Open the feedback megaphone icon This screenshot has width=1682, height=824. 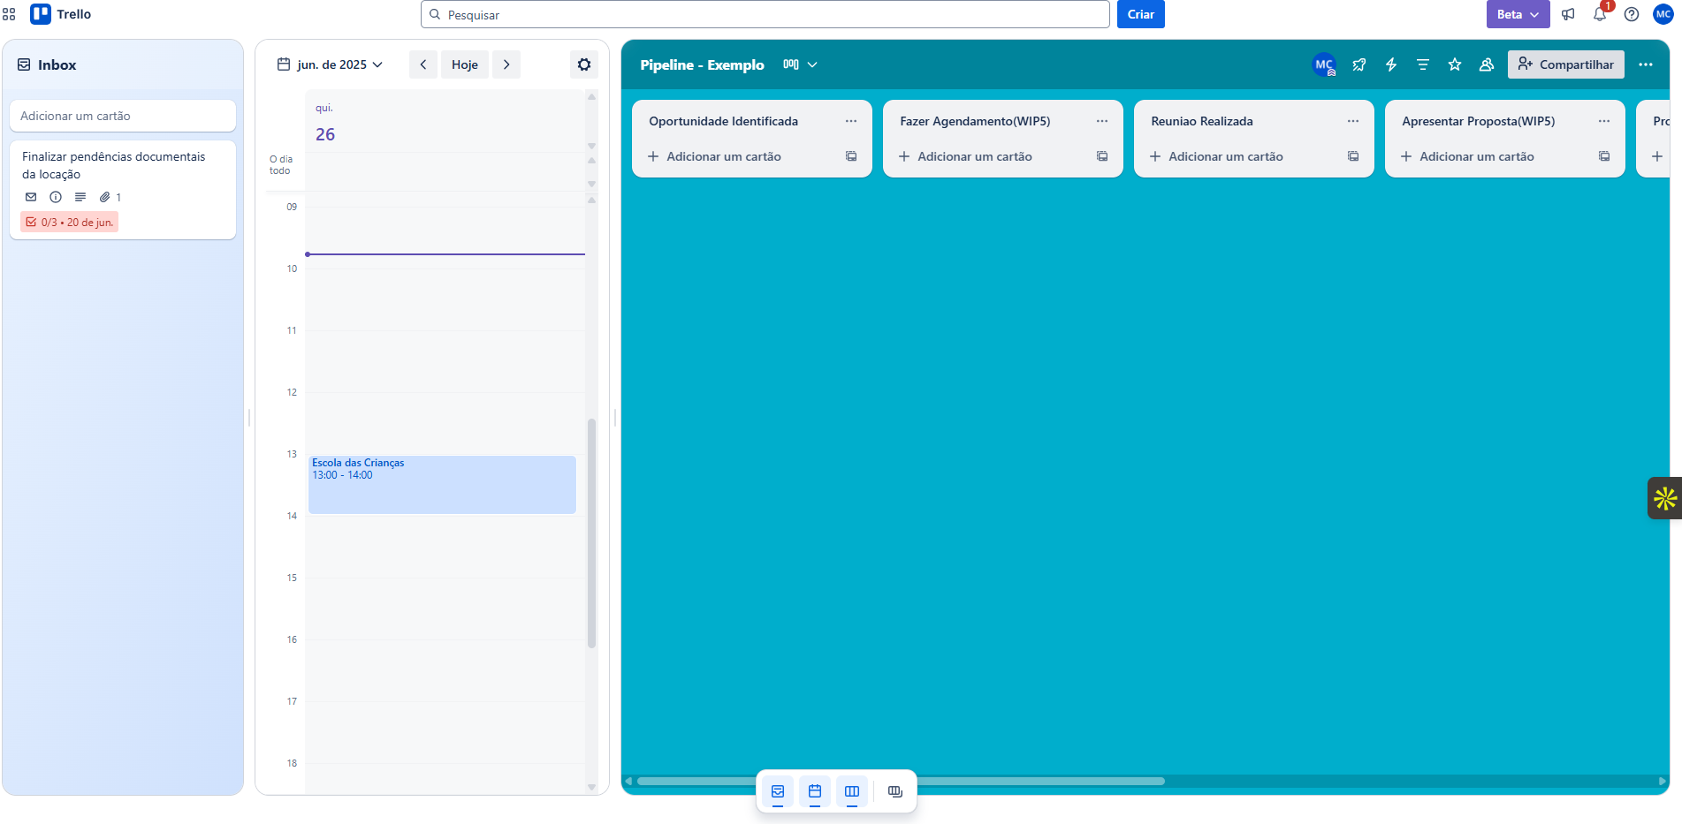pos(1568,14)
